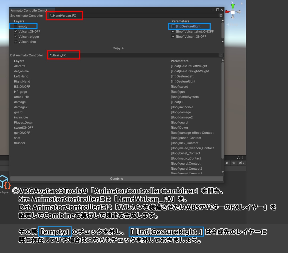Select the invincible destination layer
This screenshot has width=288, height=253.
(x=21, y=118)
